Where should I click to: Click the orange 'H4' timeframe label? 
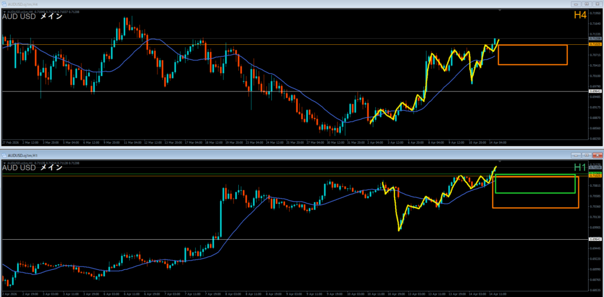coord(580,15)
